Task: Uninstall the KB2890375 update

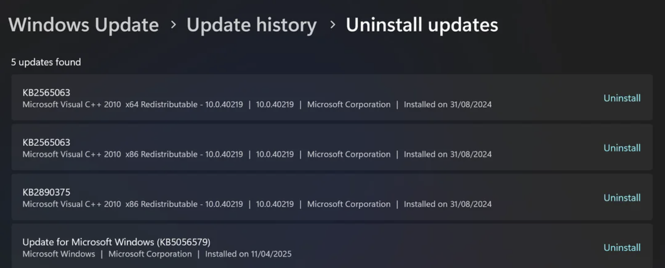Action: coord(622,197)
